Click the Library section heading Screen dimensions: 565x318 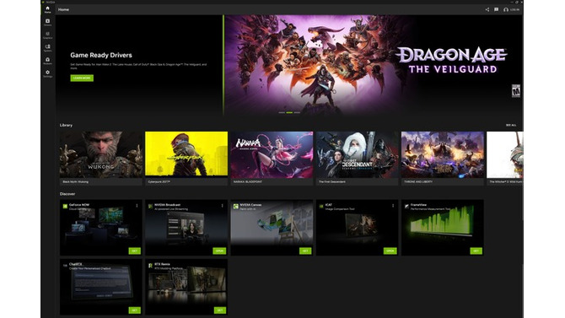(66, 125)
